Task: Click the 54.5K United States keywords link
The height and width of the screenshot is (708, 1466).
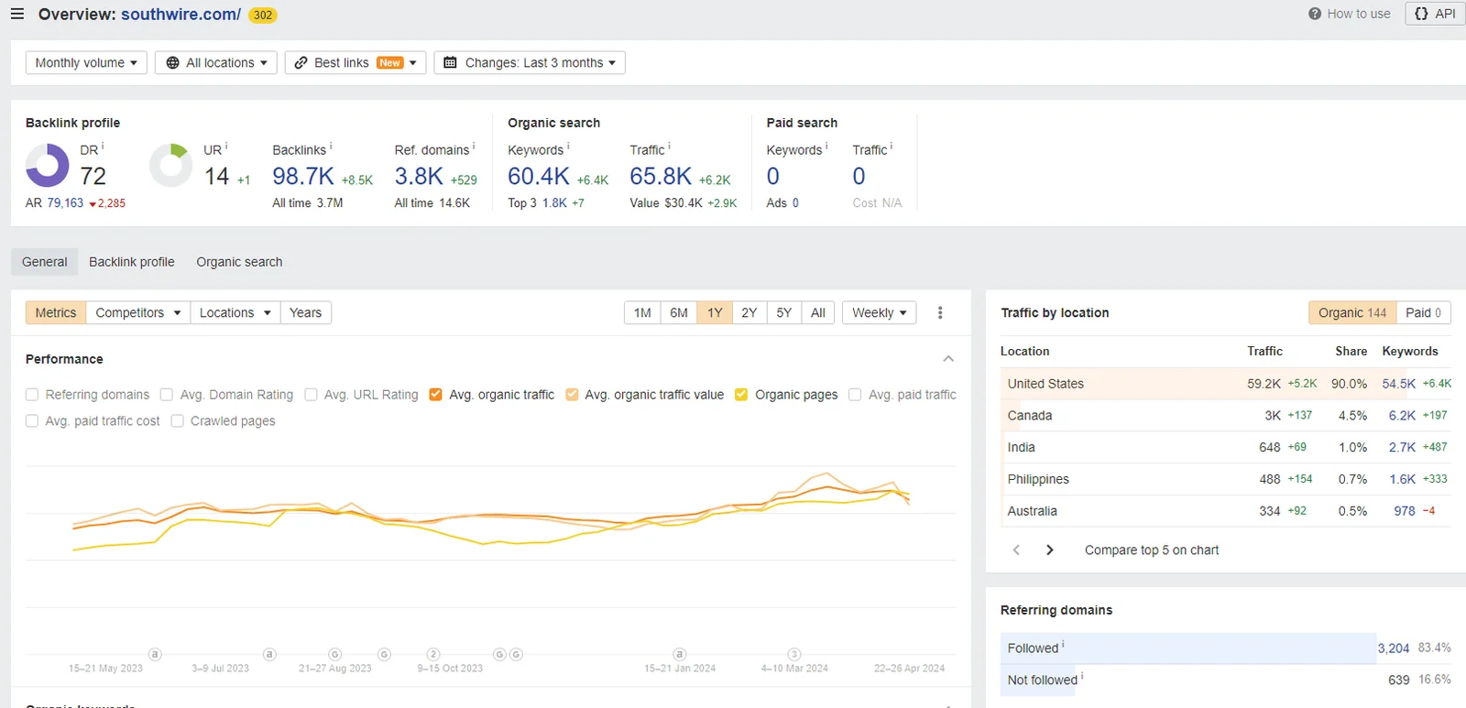Action: (x=1399, y=384)
